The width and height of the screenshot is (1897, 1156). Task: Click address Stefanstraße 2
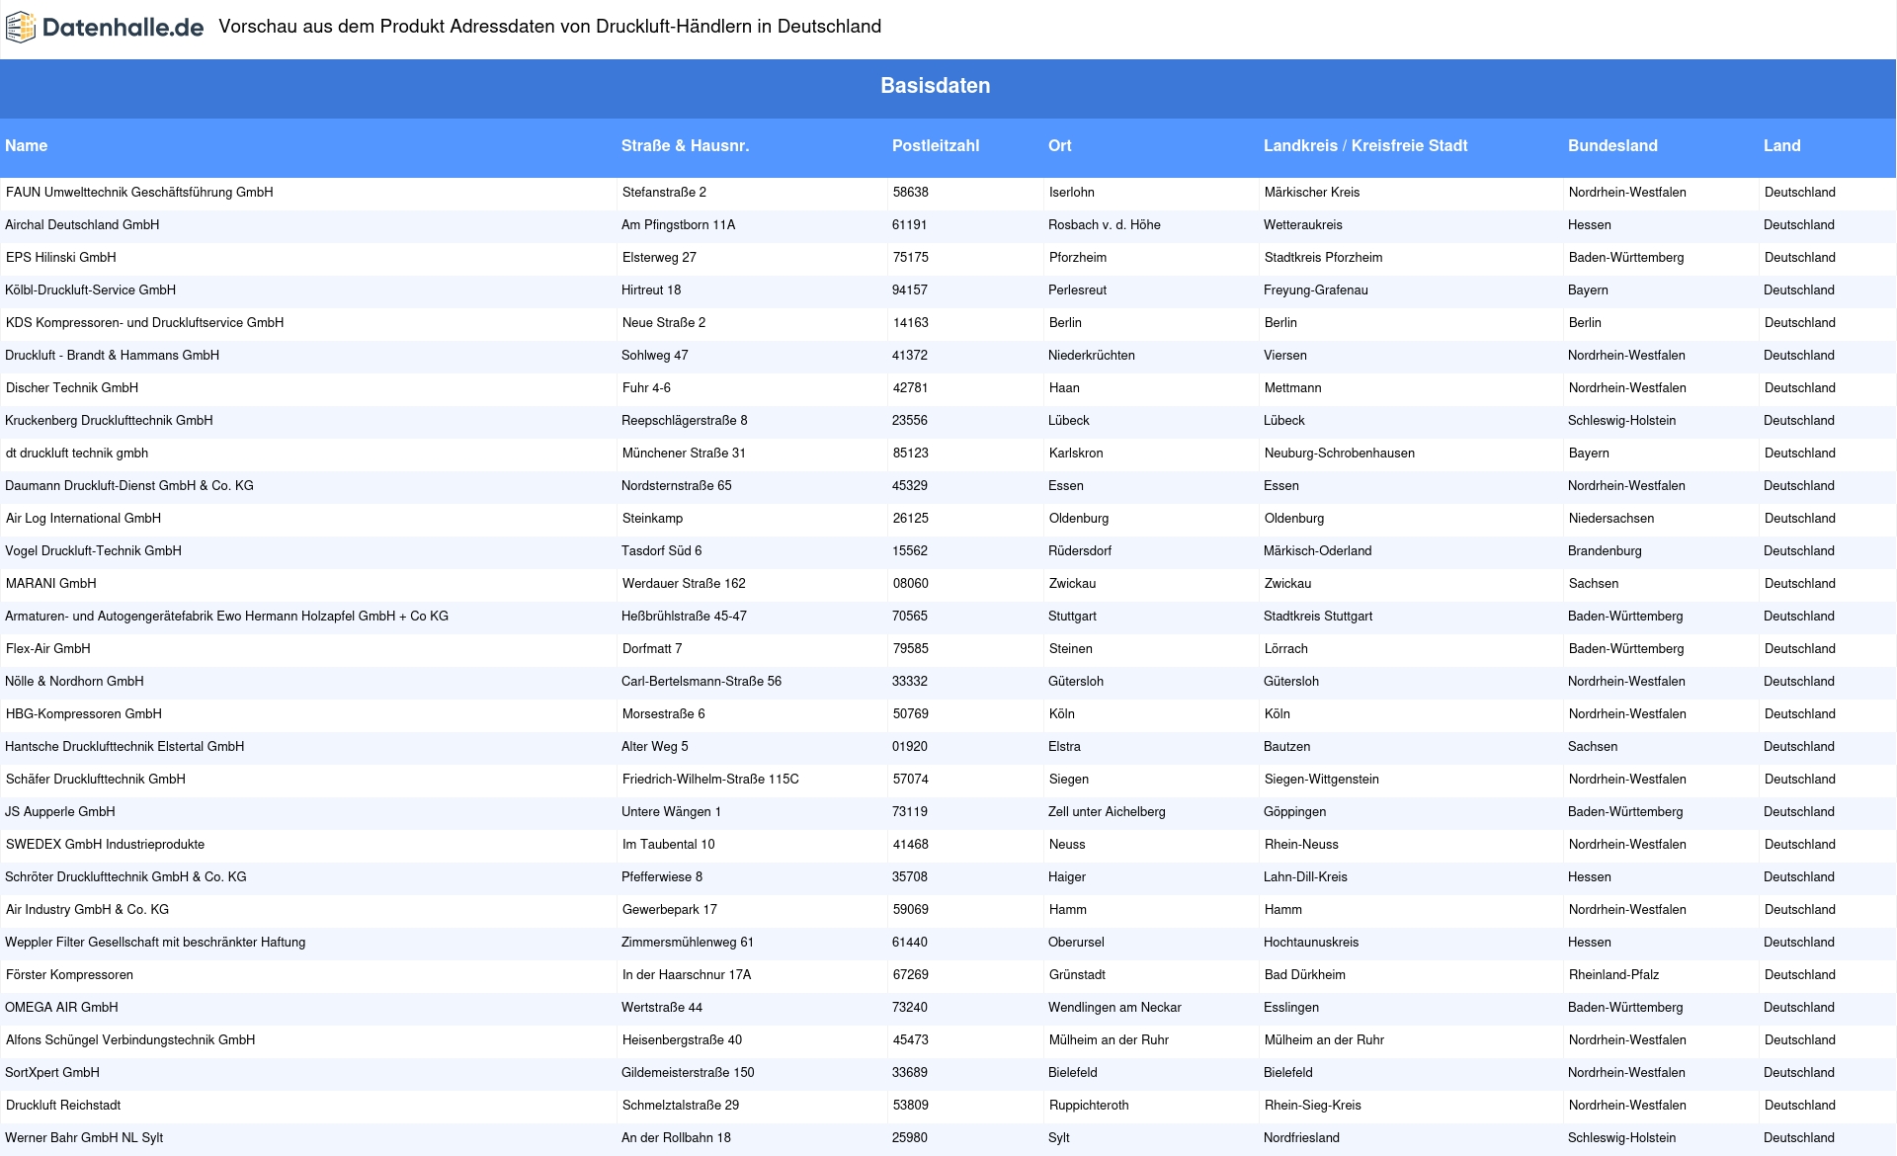click(665, 193)
